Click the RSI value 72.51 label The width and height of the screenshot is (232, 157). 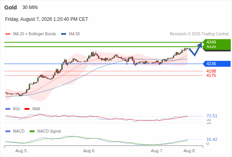[x=212, y=116]
